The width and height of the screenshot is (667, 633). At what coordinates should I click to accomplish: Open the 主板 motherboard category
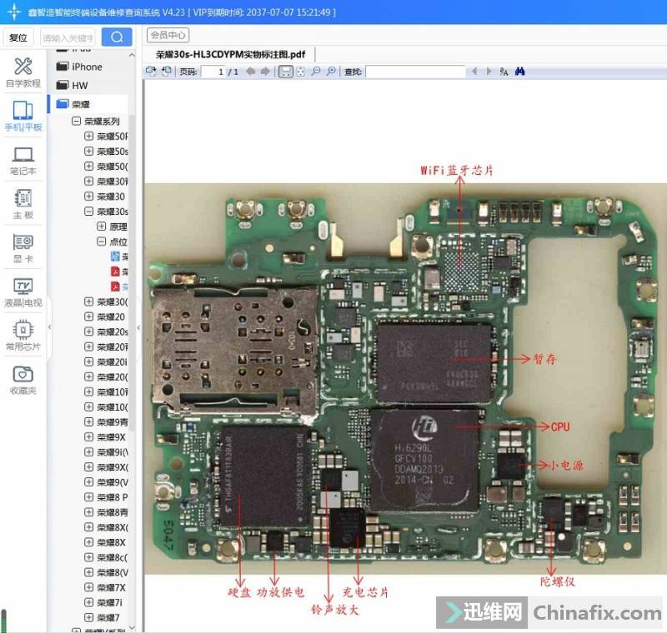[23, 204]
